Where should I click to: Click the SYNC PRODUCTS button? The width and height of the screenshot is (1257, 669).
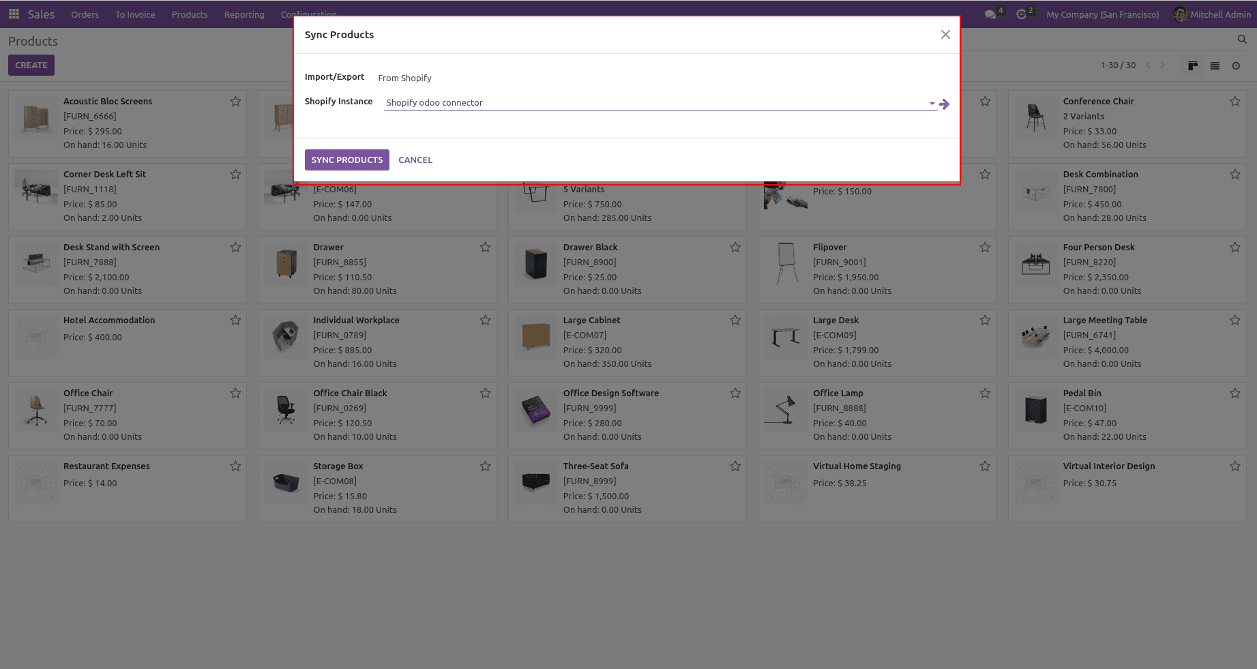click(x=347, y=160)
